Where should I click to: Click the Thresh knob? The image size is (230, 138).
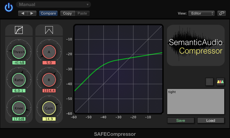click(19, 52)
